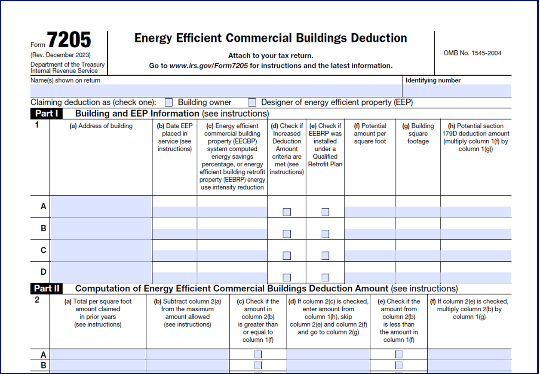Check Increased Deduction criteria box for row C
This screenshot has width=540, height=374.
coord(287,256)
